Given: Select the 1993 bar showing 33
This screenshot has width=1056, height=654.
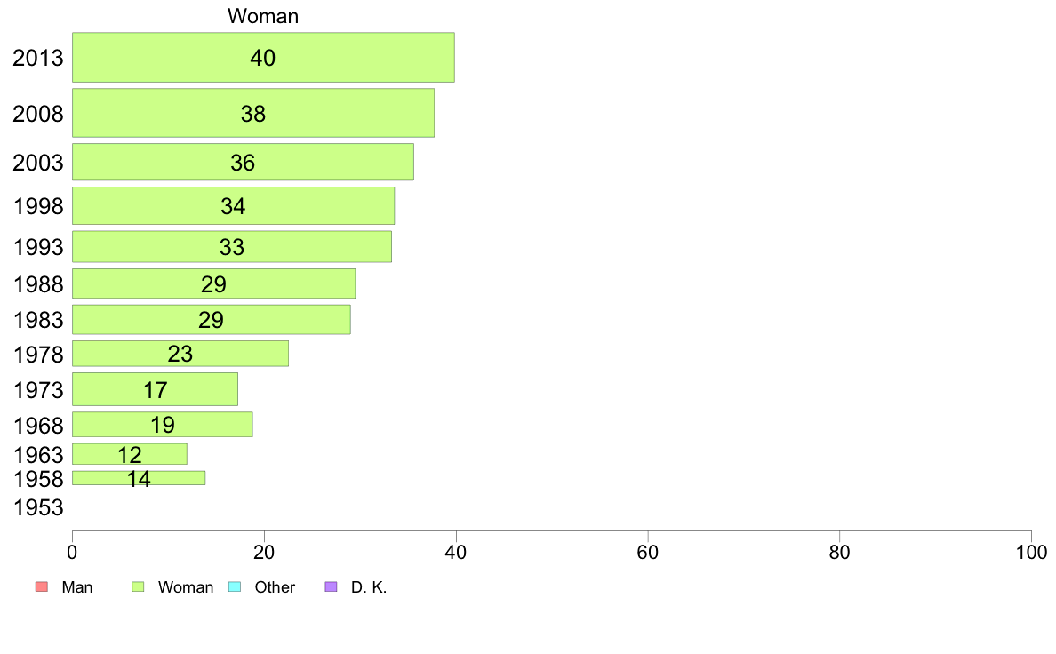Looking at the screenshot, I should pyautogui.click(x=232, y=246).
